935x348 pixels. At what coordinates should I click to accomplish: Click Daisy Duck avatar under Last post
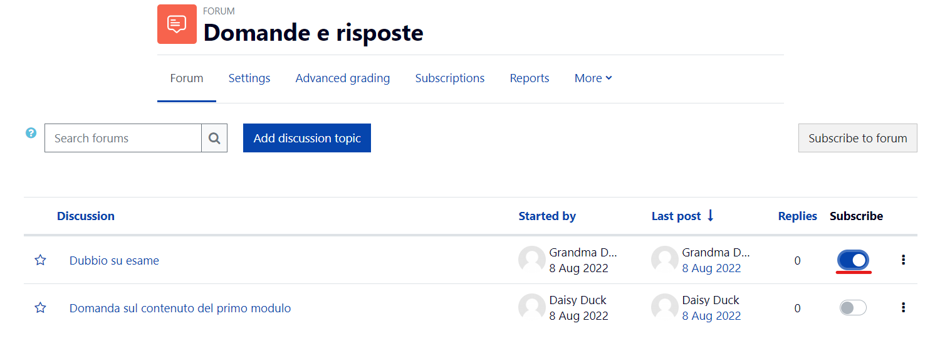(x=665, y=307)
